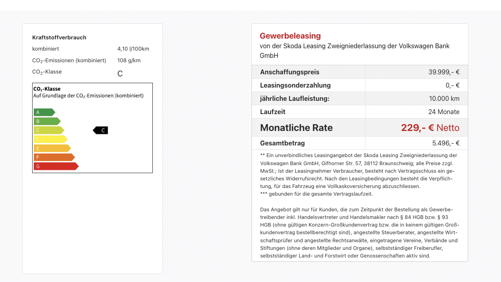Click the black C indicator marker
This screenshot has width=501, height=282.
(x=101, y=130)
